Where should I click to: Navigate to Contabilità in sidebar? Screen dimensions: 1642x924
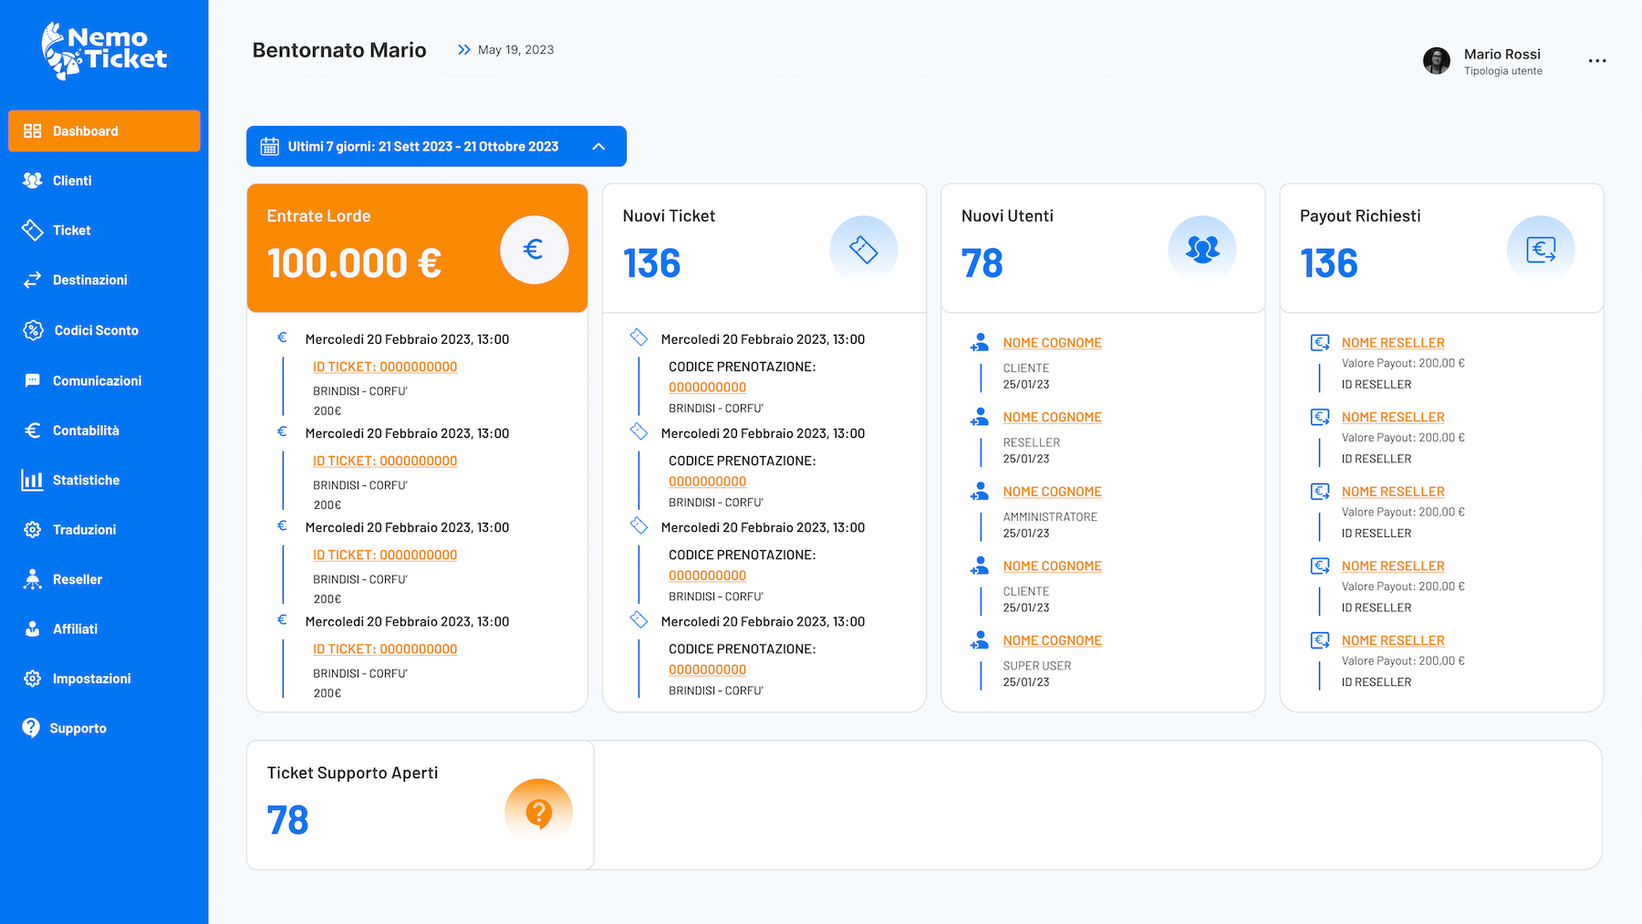tap(86, 431)
